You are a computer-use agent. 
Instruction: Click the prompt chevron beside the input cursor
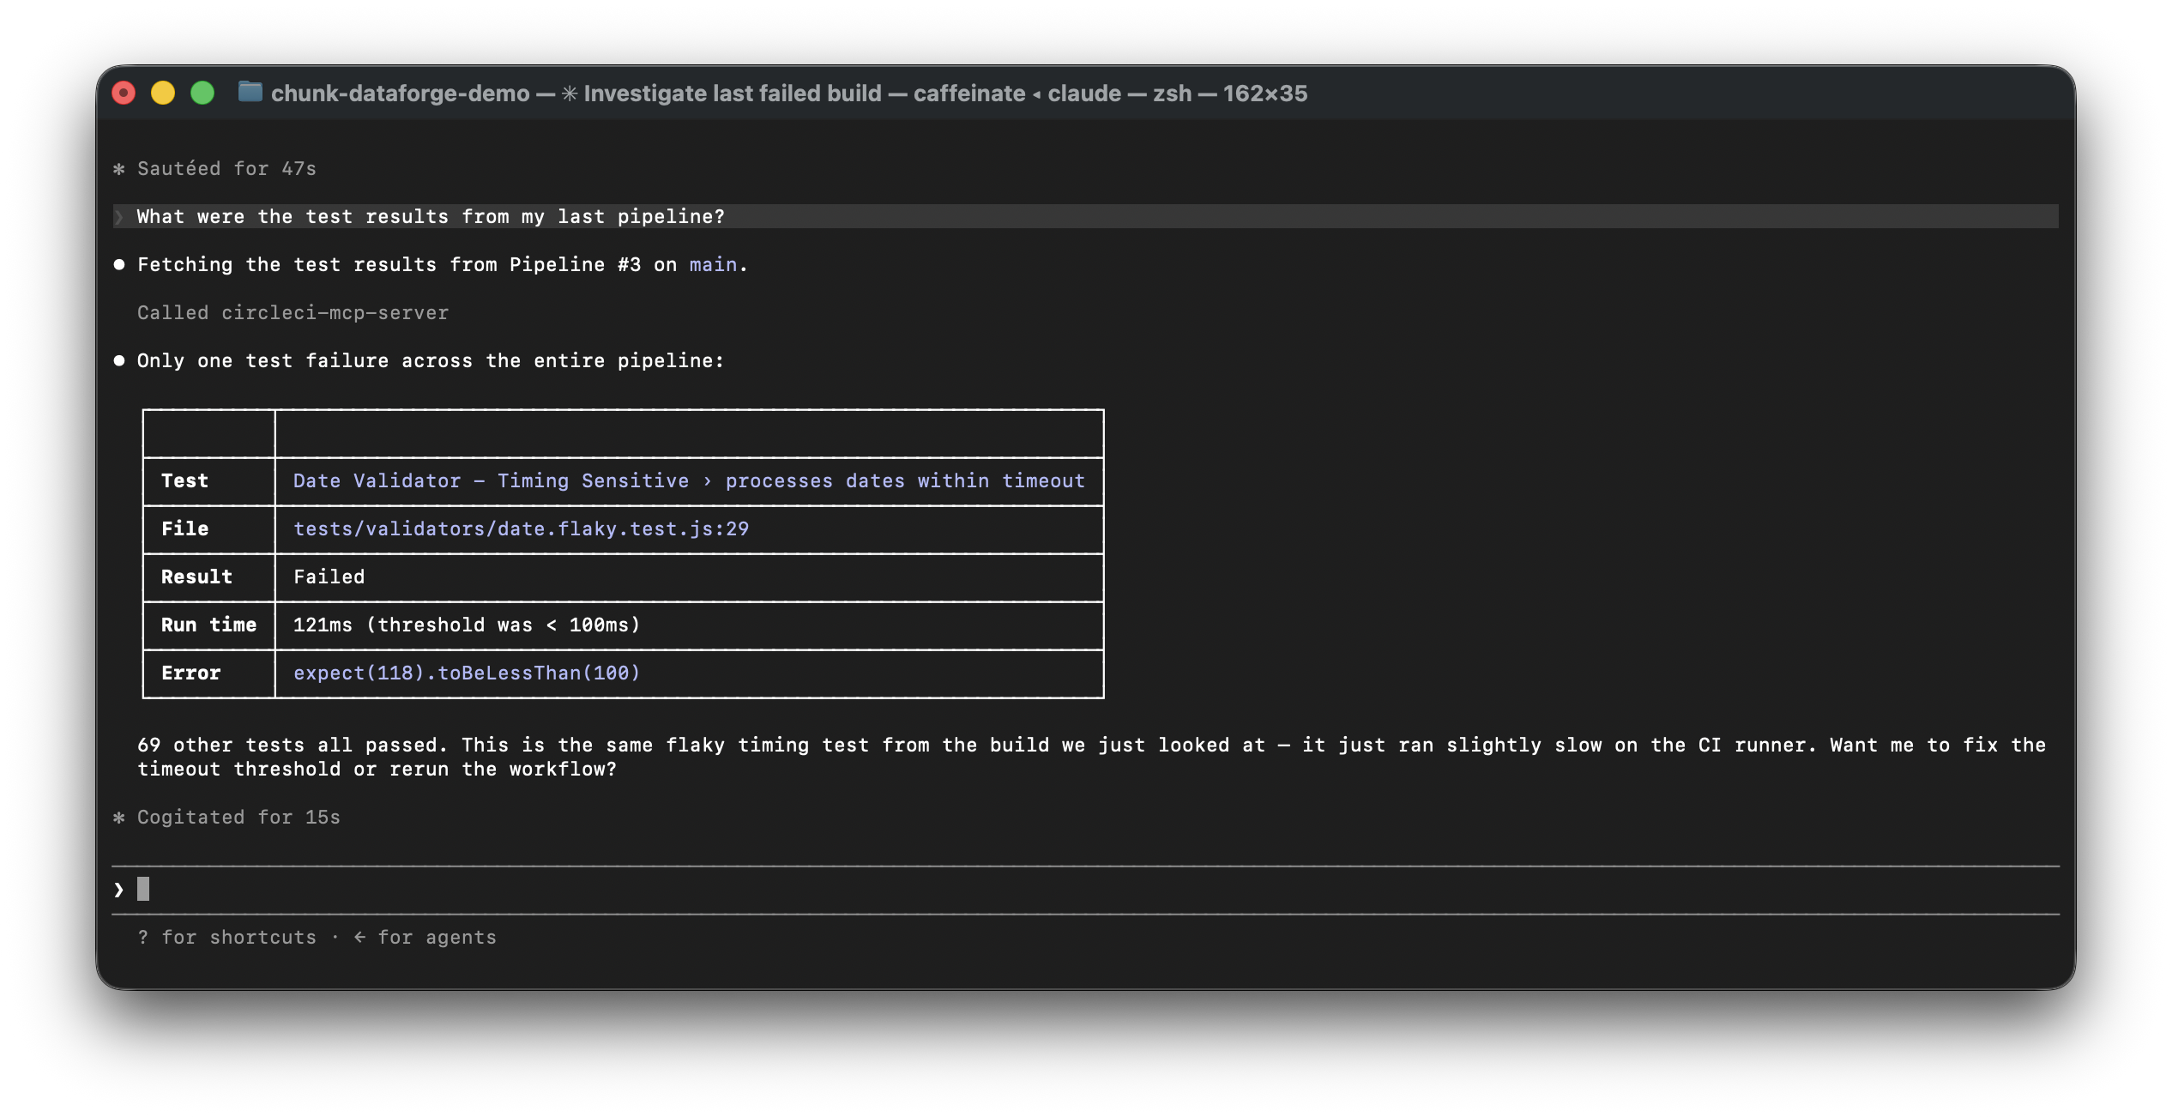tap(118, 890)
